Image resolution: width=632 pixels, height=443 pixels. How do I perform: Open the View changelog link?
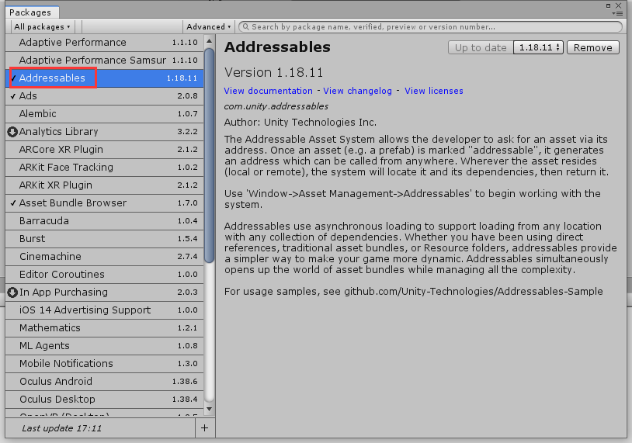coord(357,91)
